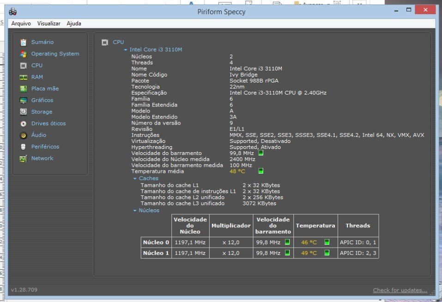Select the Pacote value Socket 988B rPGA

pyautogui.click(x=254, y=81)
